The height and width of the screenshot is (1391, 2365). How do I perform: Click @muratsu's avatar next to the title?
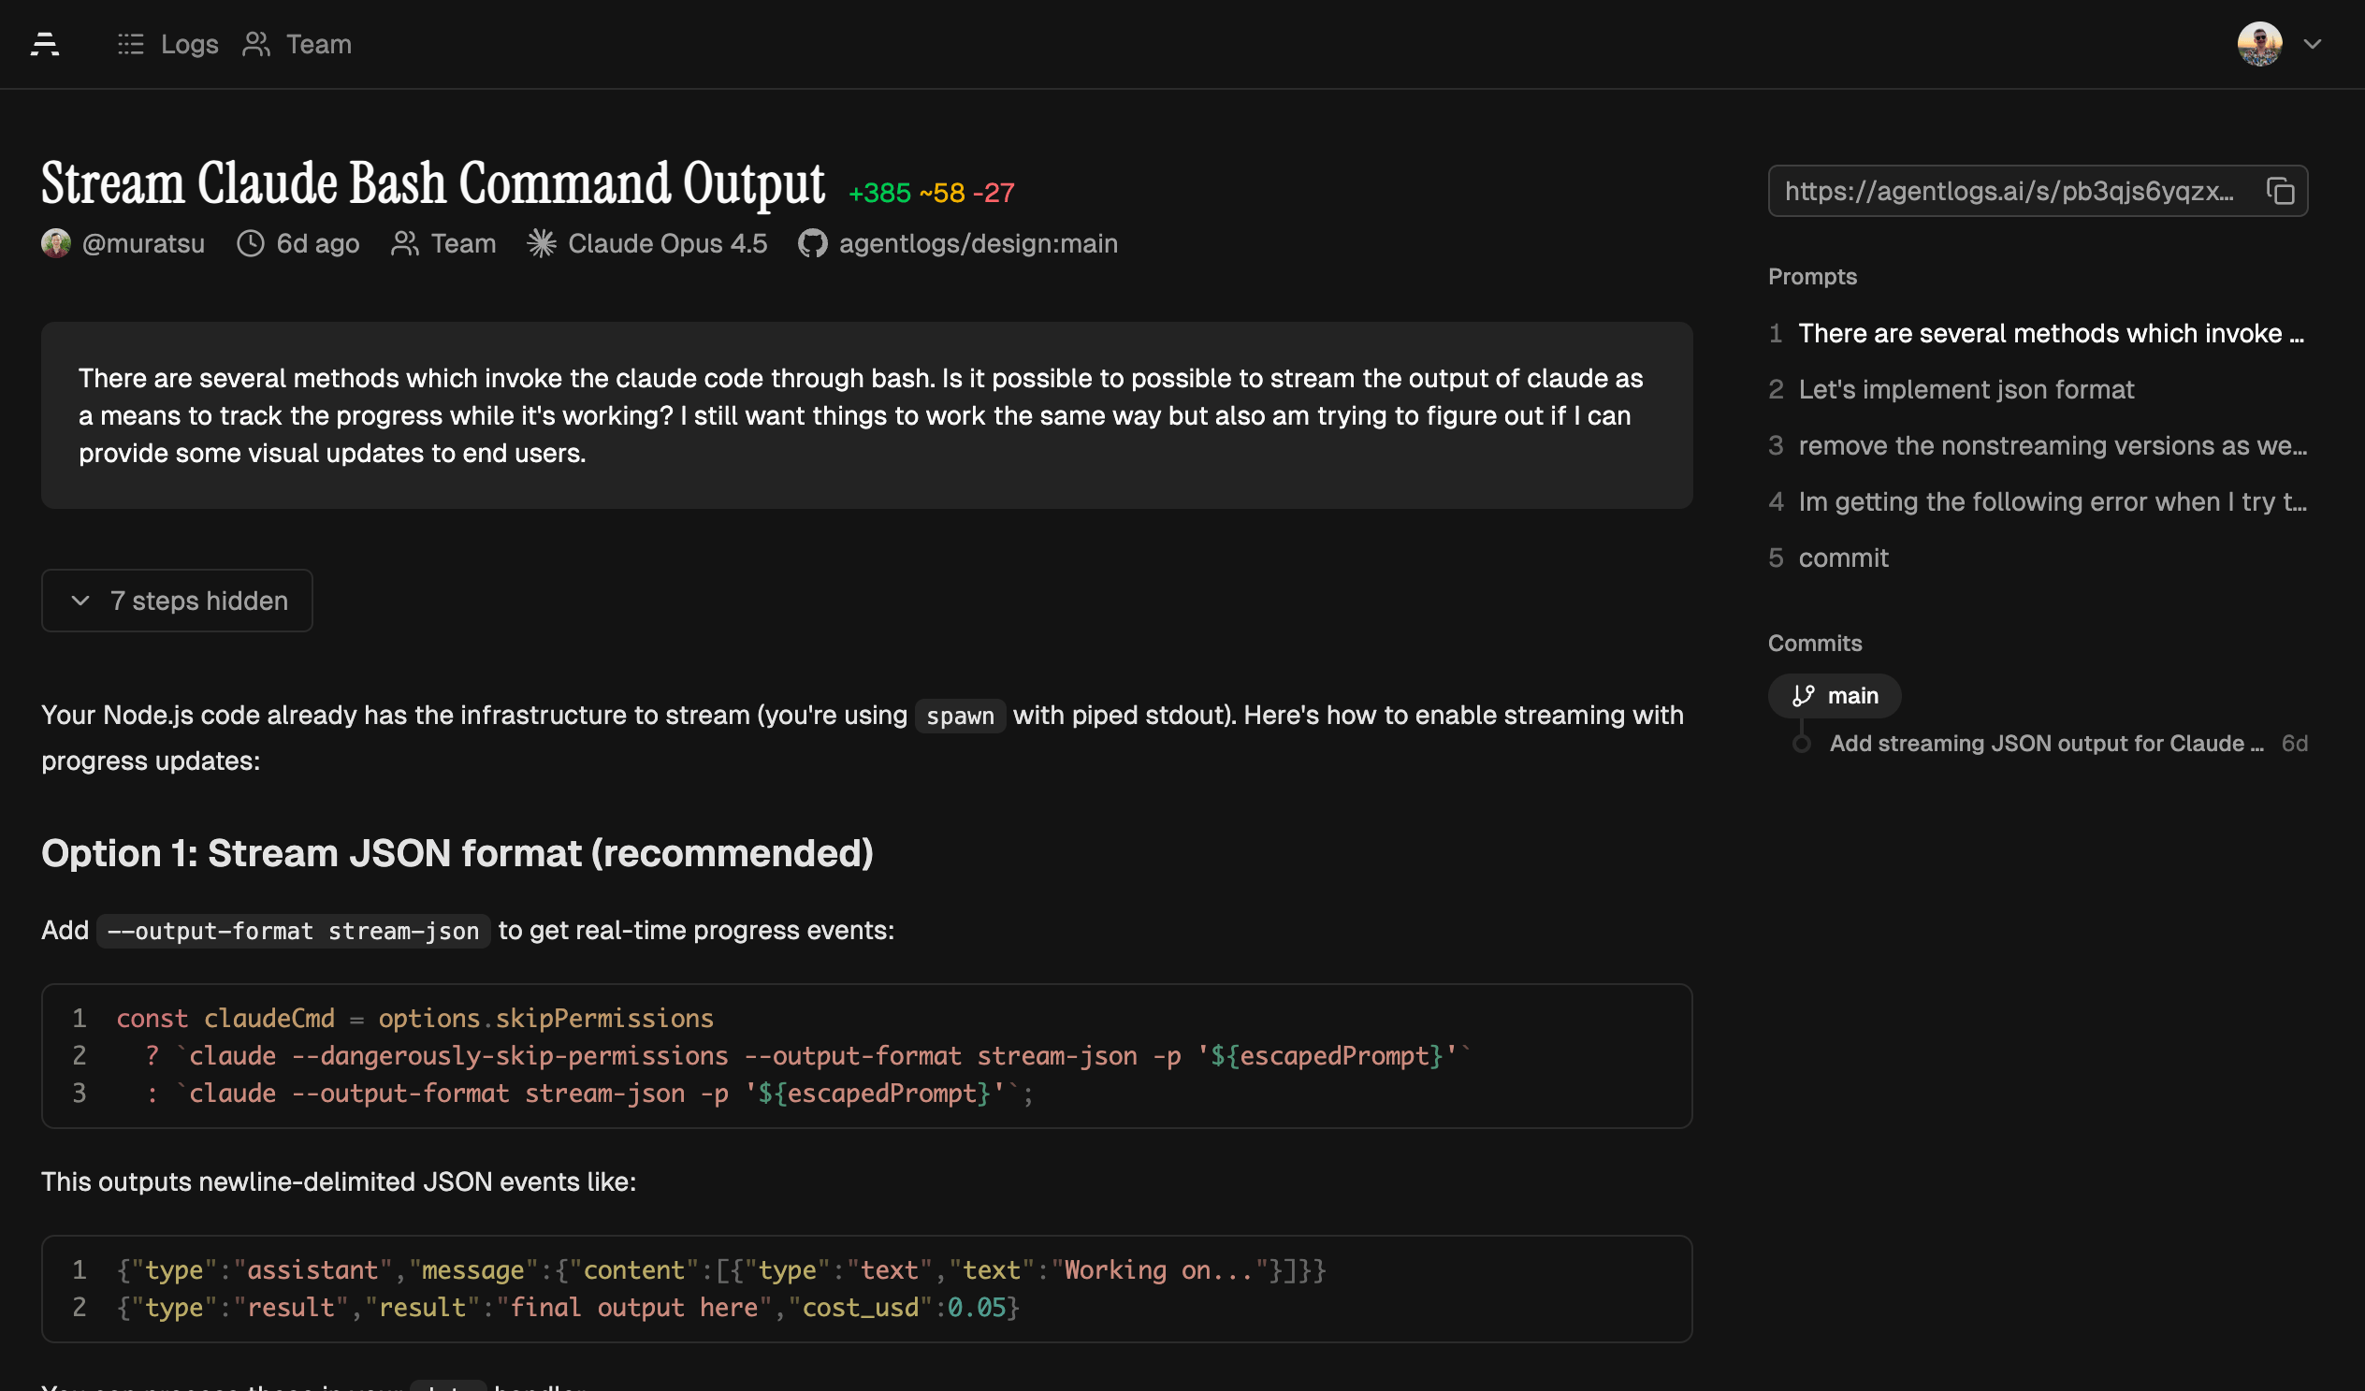(57, 243)
